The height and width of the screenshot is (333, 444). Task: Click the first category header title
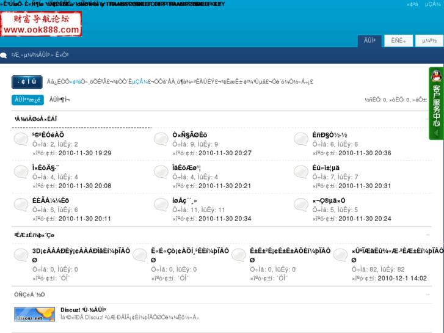[35, 119]
